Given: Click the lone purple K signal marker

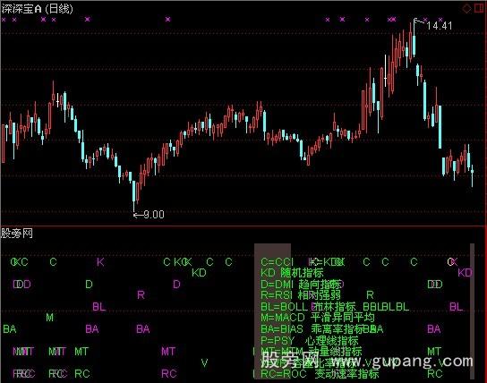Looking at the screenshot, I should [100, 262].
